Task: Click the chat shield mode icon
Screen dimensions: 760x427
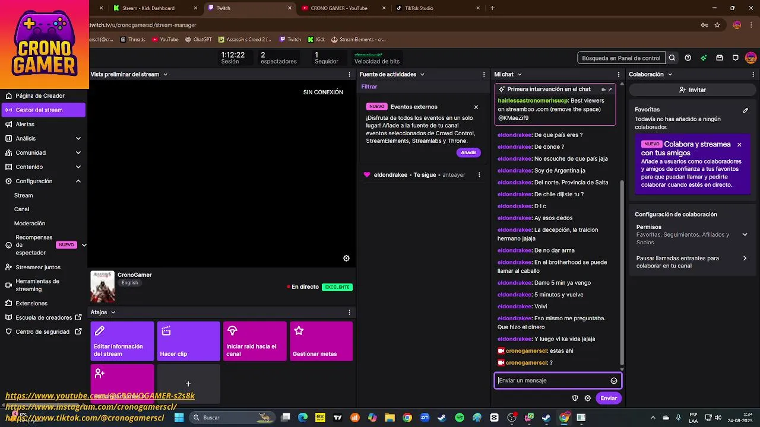Action: 575,399
